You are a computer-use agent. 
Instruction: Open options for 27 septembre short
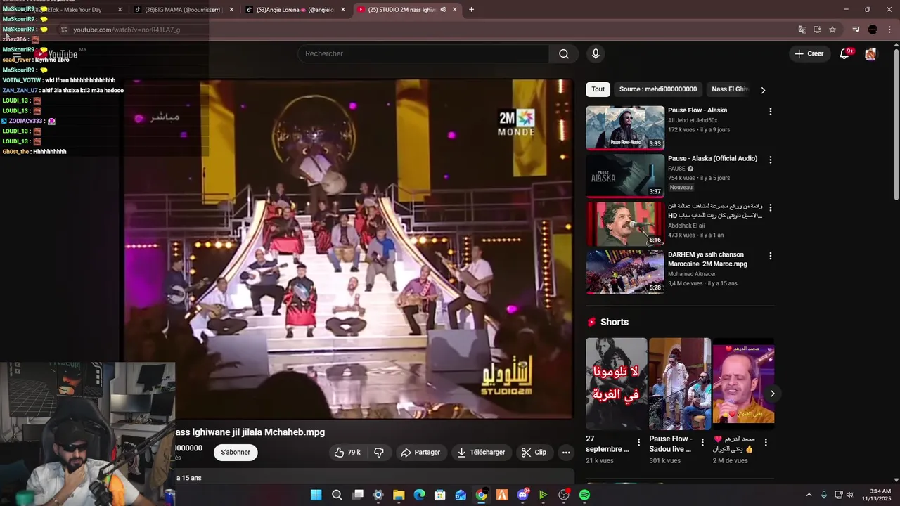pyautogui.click(x=638, y=443)
